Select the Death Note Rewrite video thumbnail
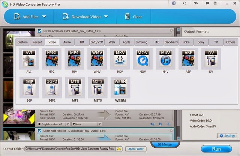Image resolution: width=240 pixels, height=156 pixels. (19, 134)
